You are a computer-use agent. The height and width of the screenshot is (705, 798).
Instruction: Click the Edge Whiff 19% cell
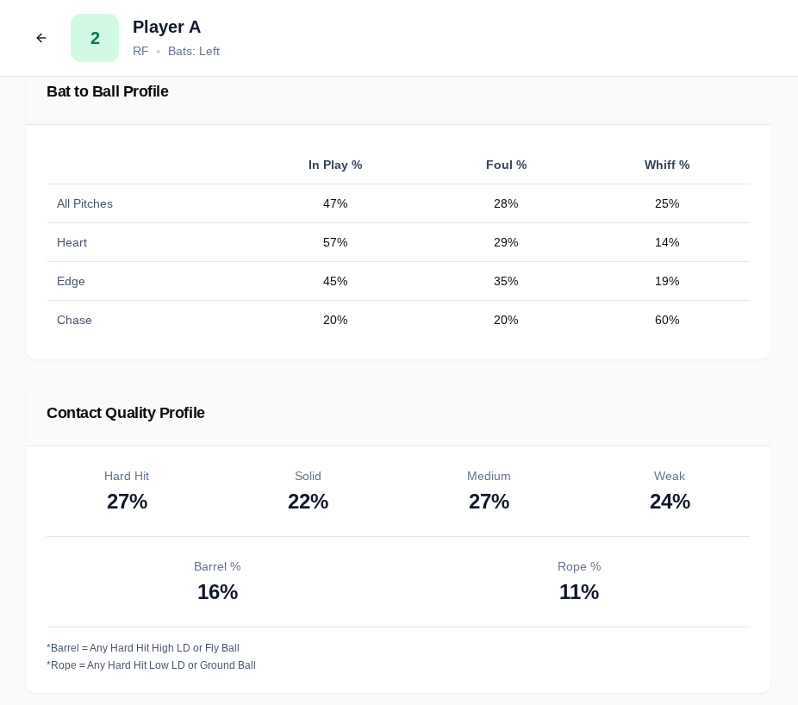point(667,281)
